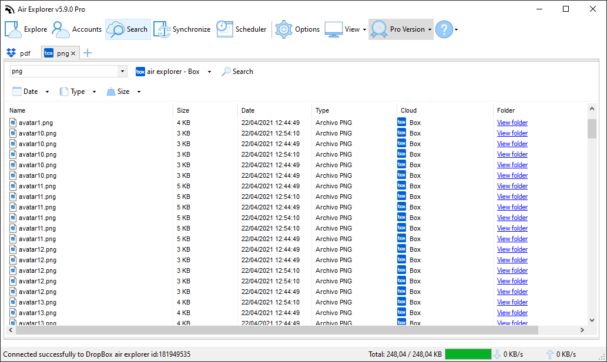
Task: Start the Search with current query
Action: [237, 71]
